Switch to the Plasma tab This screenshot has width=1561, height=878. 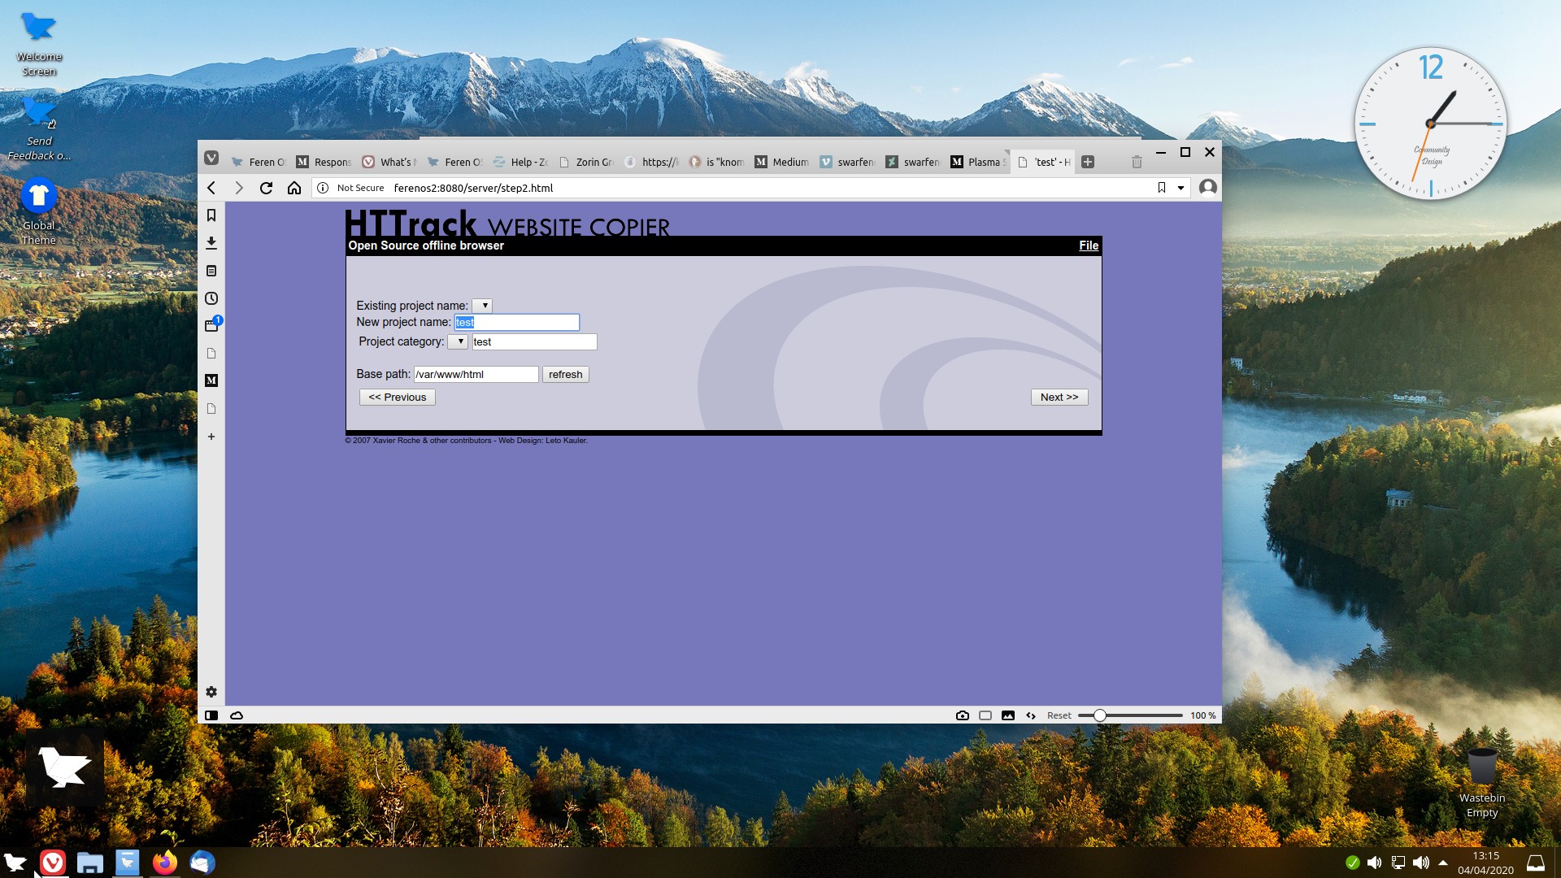[x=979, y=162]
